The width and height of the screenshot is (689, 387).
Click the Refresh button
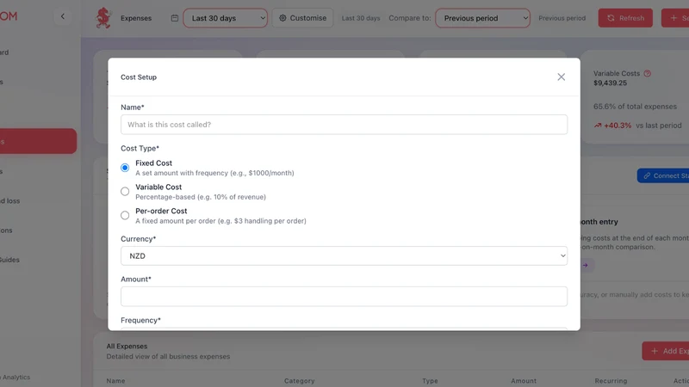pos(625,18)
